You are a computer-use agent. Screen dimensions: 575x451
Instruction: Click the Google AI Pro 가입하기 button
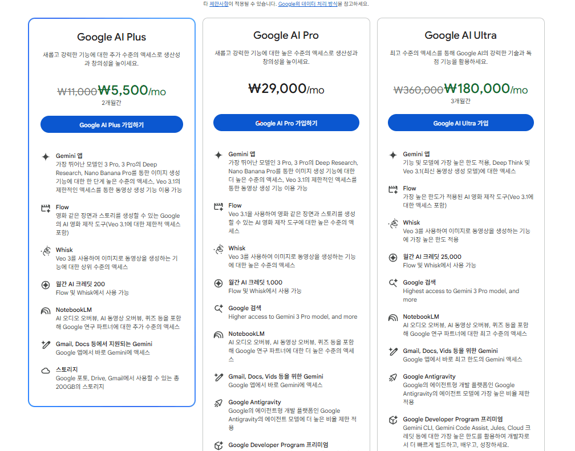click(286, 122)
